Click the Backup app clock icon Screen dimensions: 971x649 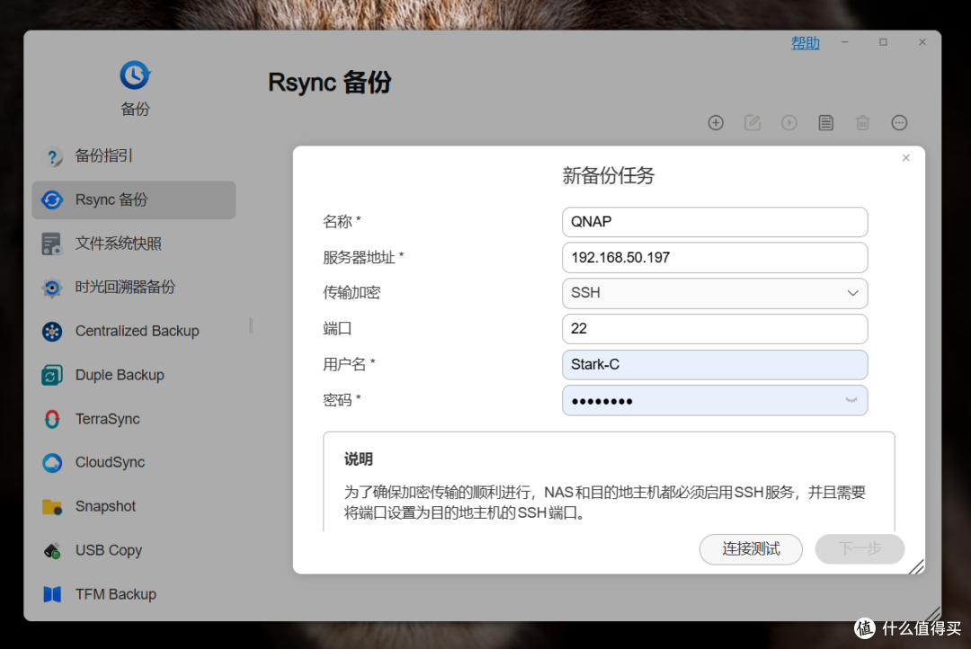tap(135, 75)
